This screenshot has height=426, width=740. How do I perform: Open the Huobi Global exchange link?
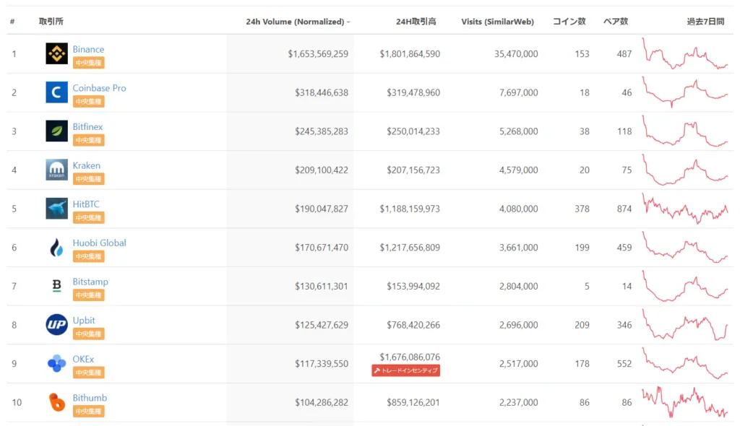coord(99,243)
